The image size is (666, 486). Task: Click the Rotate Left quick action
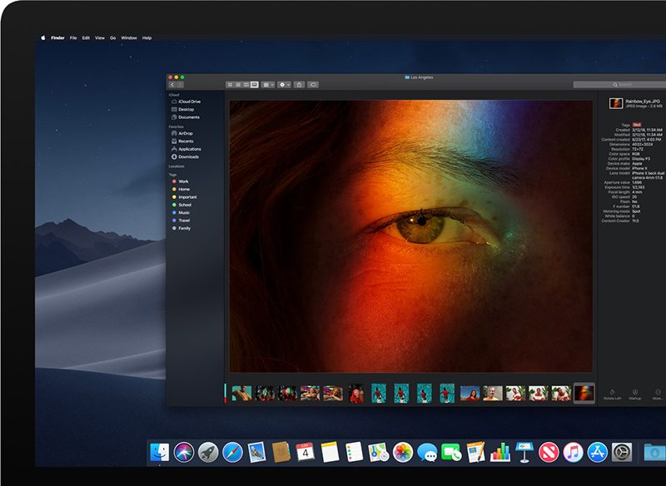coord(612,394)
